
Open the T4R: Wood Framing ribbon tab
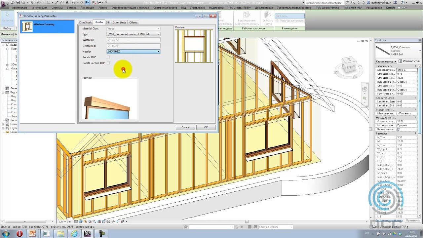coord(327,7)
